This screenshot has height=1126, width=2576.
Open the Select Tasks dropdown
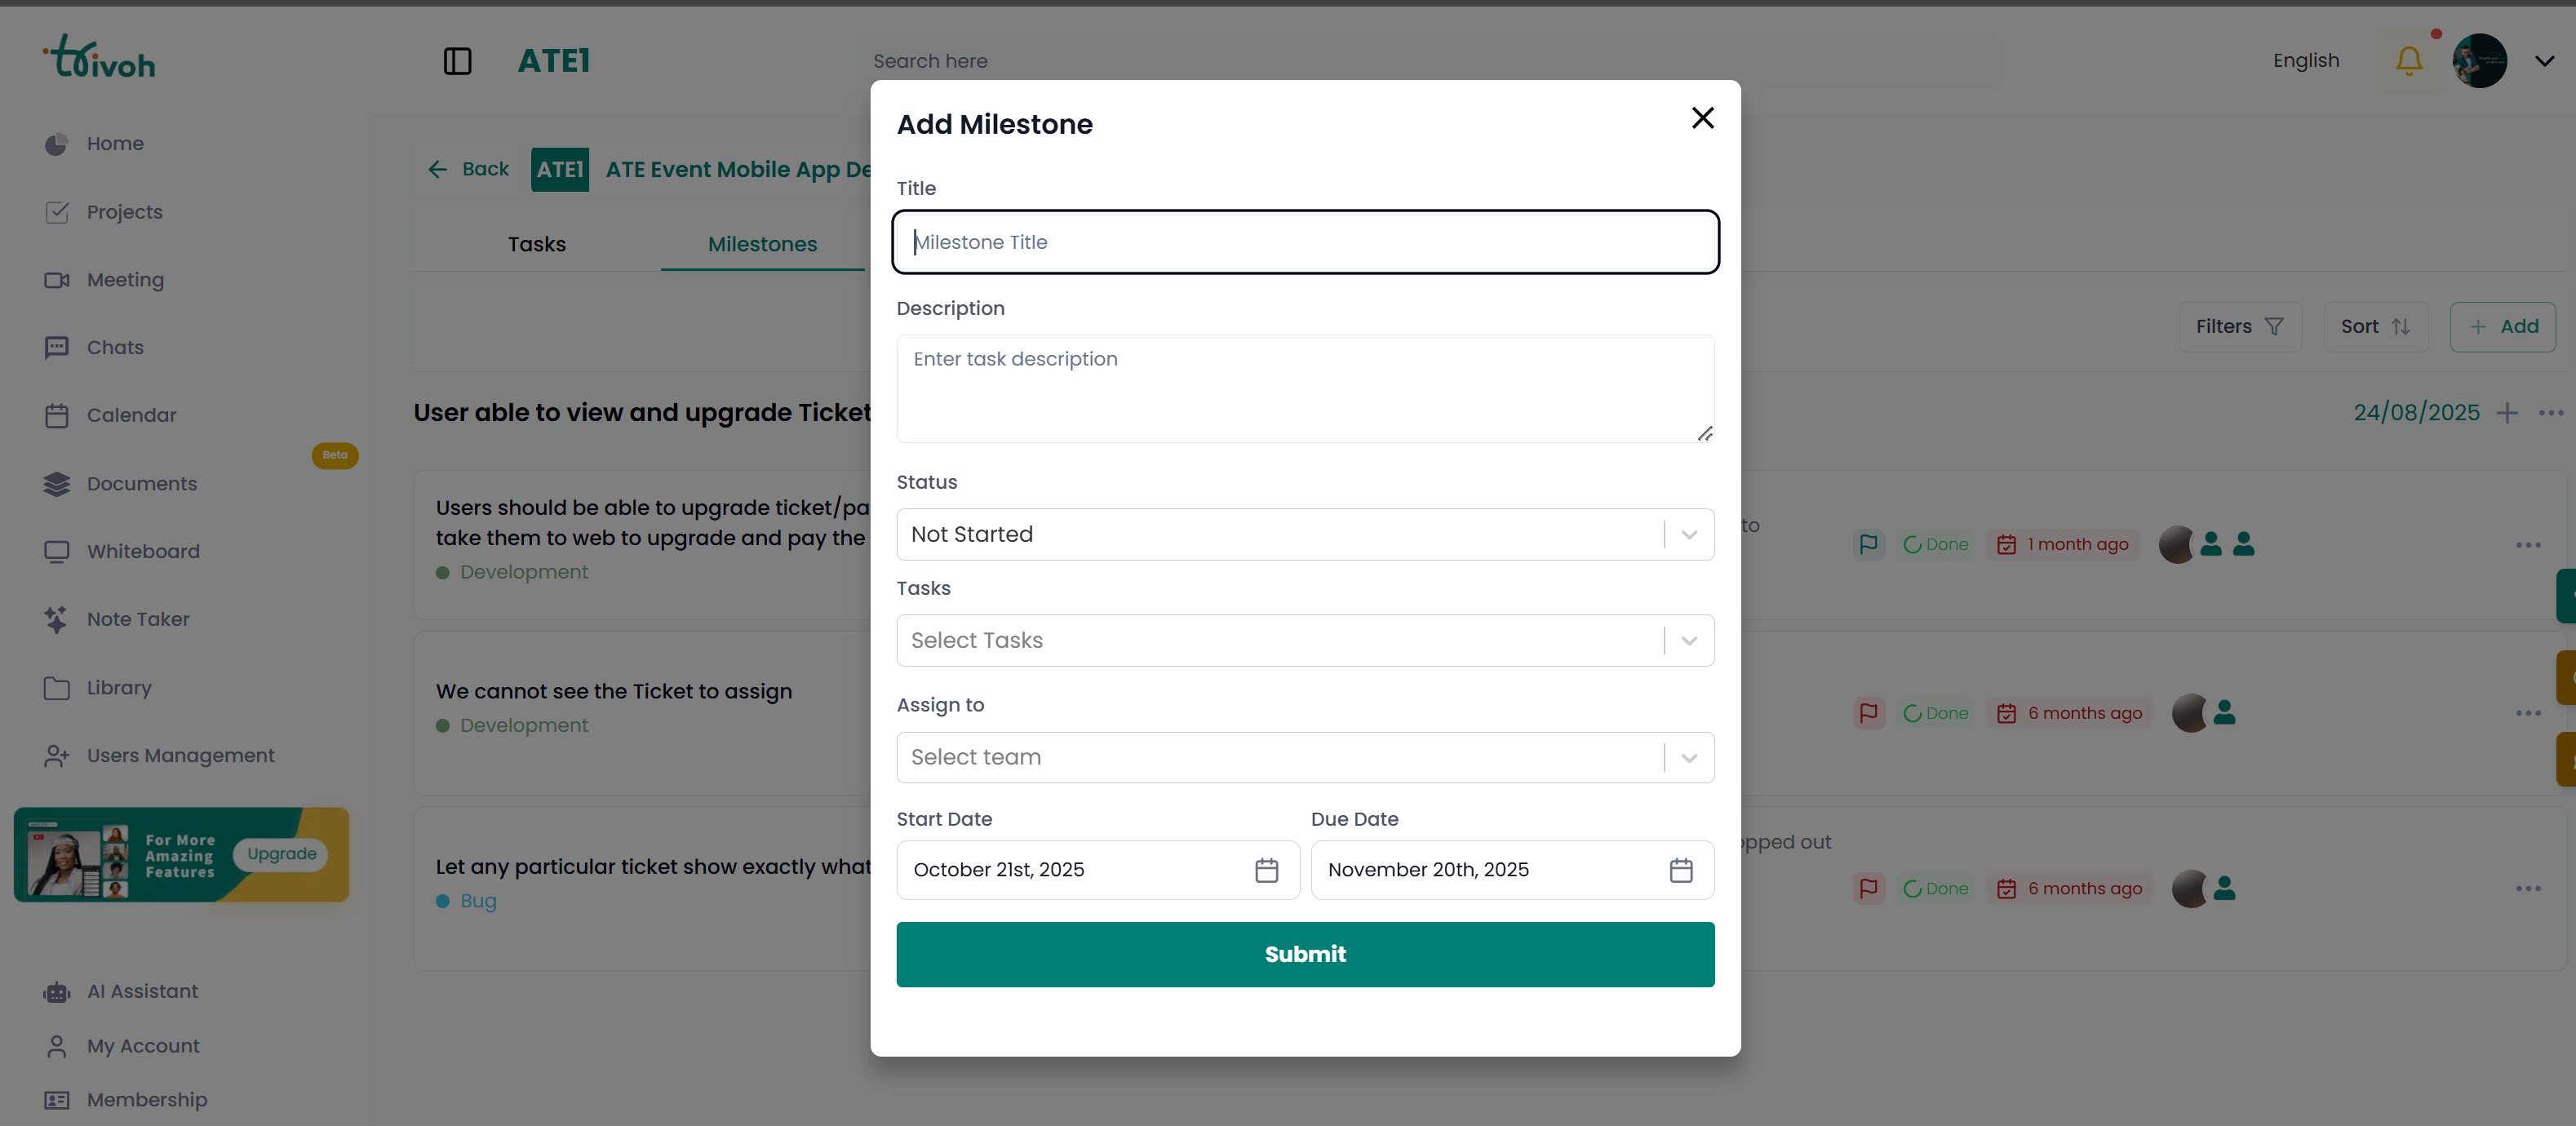pos(1689,640)
